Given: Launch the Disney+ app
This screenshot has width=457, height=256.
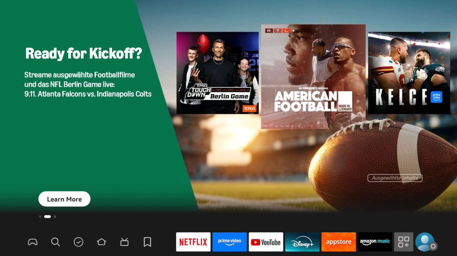Looking at the screenshot, I should click(302, 242).
